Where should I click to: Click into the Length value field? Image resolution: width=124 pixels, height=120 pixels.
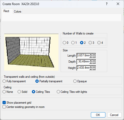(83, 56)
